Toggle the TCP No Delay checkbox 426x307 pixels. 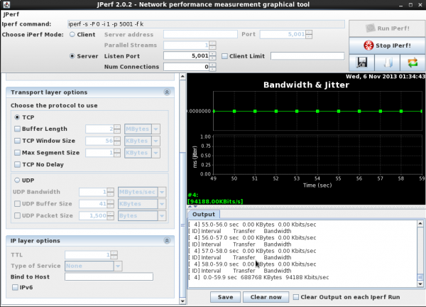pos(17,164)
